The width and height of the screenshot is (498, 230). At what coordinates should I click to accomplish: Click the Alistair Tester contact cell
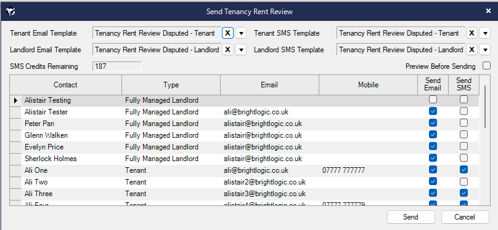[x=71, y=112]
